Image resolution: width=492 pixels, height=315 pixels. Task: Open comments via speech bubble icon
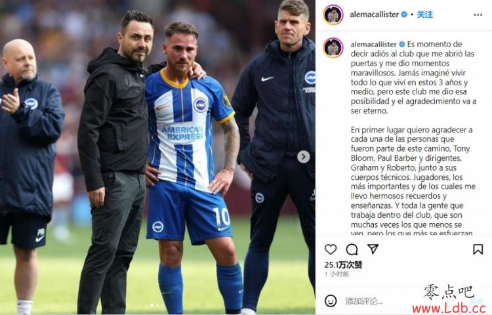(x=352, y=249)
